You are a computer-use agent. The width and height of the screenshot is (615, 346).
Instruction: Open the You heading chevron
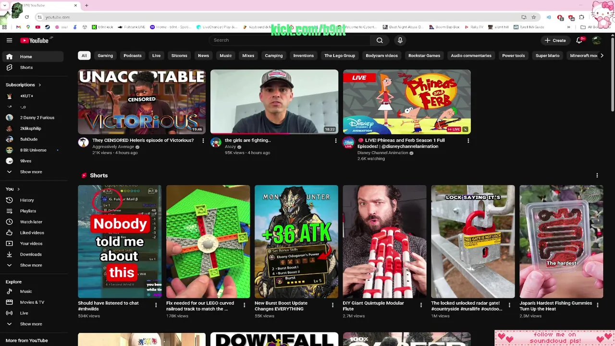coord(19,189)
